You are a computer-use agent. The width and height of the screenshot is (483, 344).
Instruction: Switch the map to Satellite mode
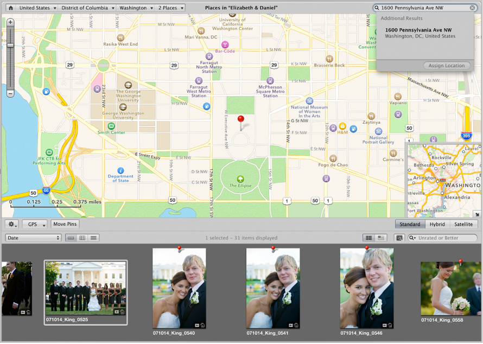(463, 224)
